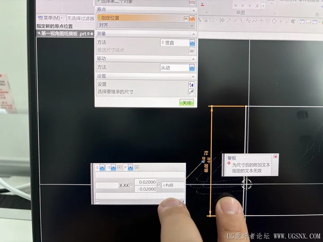Image resolution: width=323 pixels, height=242 pixels.
Task: Open the dimension settings icon next to 设置
Action: (x=191, y=85)
